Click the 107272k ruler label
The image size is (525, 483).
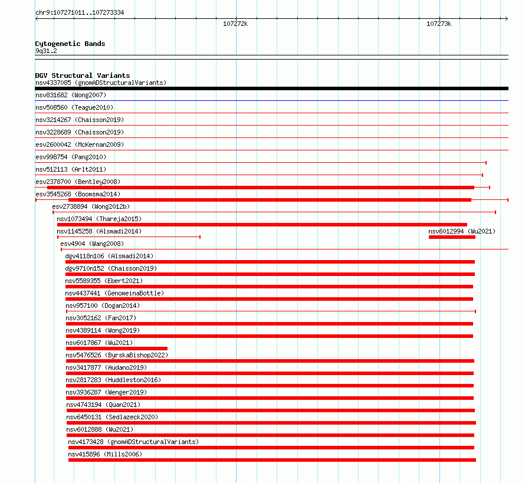(x=235, y=24)
